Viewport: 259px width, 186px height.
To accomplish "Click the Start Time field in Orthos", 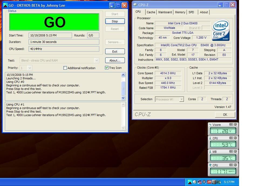I will 50,35.
